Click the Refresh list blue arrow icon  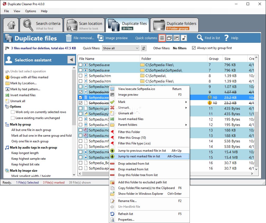(x=112, y=214)
